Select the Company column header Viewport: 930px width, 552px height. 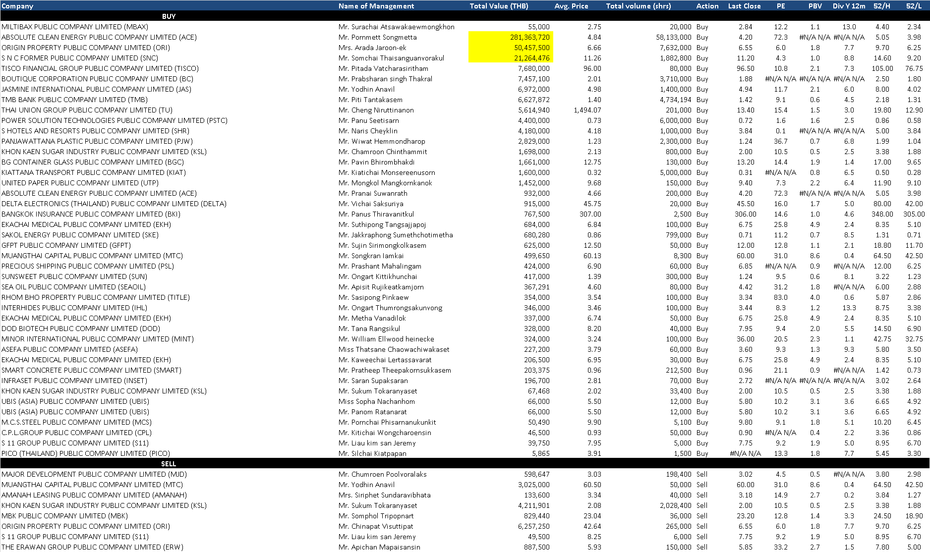tap(17, 6)
